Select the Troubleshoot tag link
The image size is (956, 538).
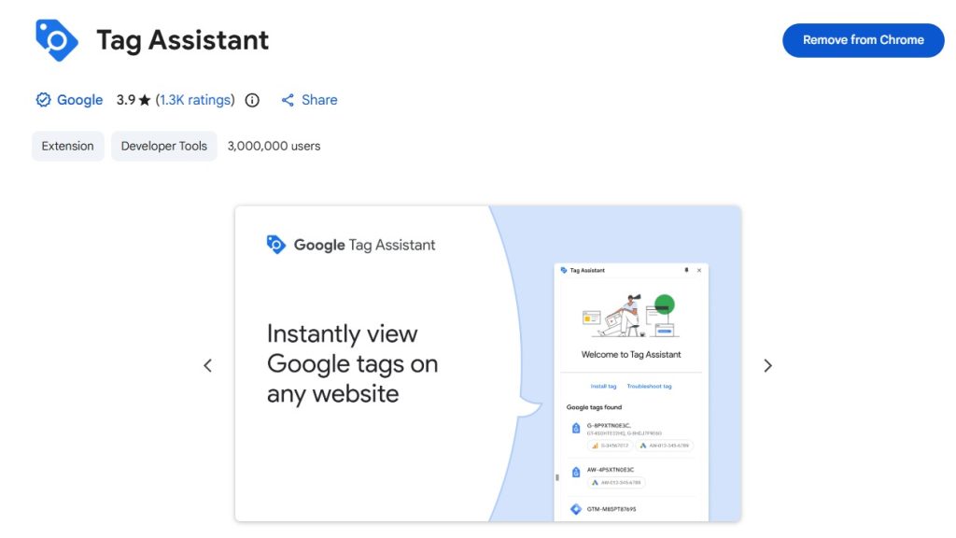(x=650, y=386)
